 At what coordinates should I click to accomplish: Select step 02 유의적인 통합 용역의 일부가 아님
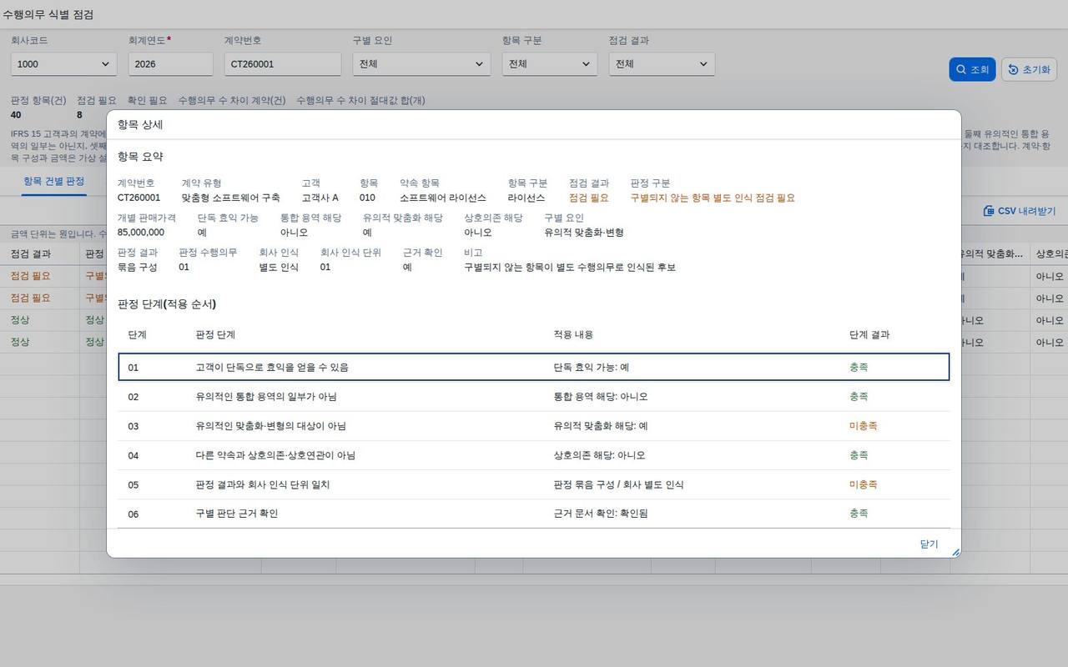(534, 397)
